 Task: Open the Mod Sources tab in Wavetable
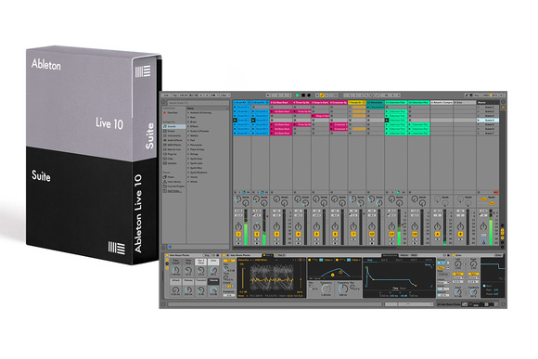(x=391, y=255)
